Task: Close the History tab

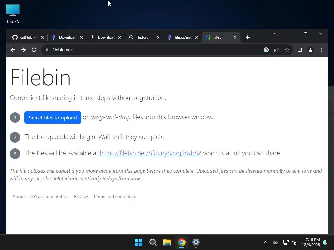Action: point(158,37)
